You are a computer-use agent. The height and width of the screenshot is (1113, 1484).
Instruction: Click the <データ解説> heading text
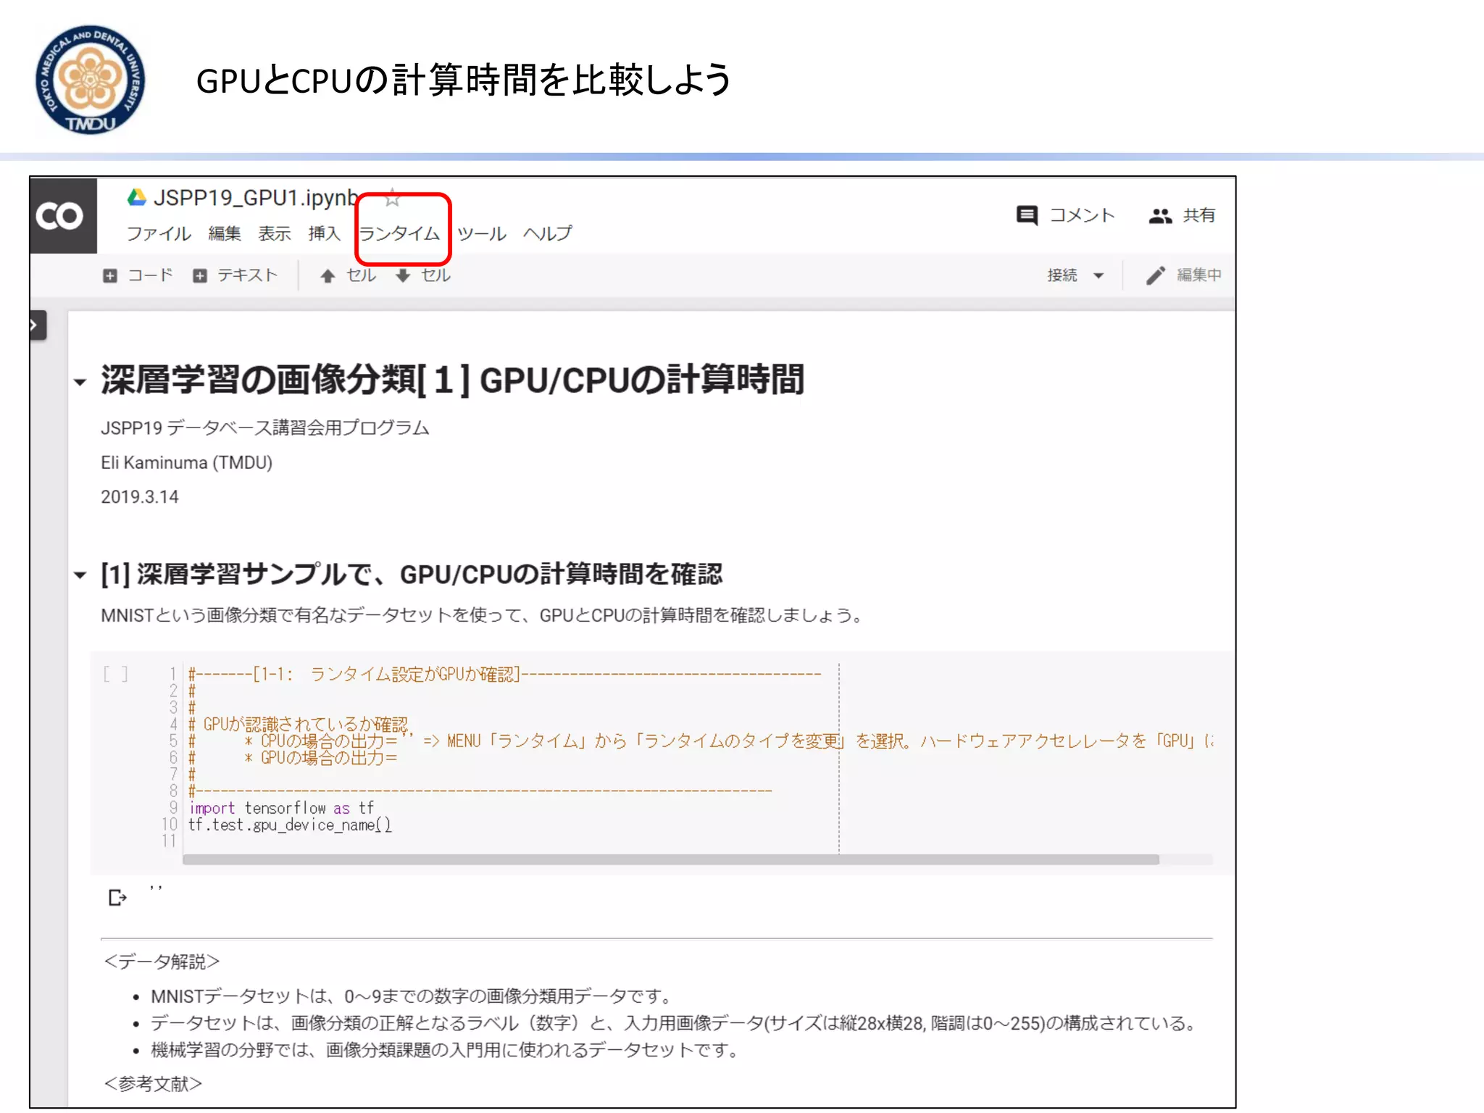pyautogui.click(x=162, y=962)
